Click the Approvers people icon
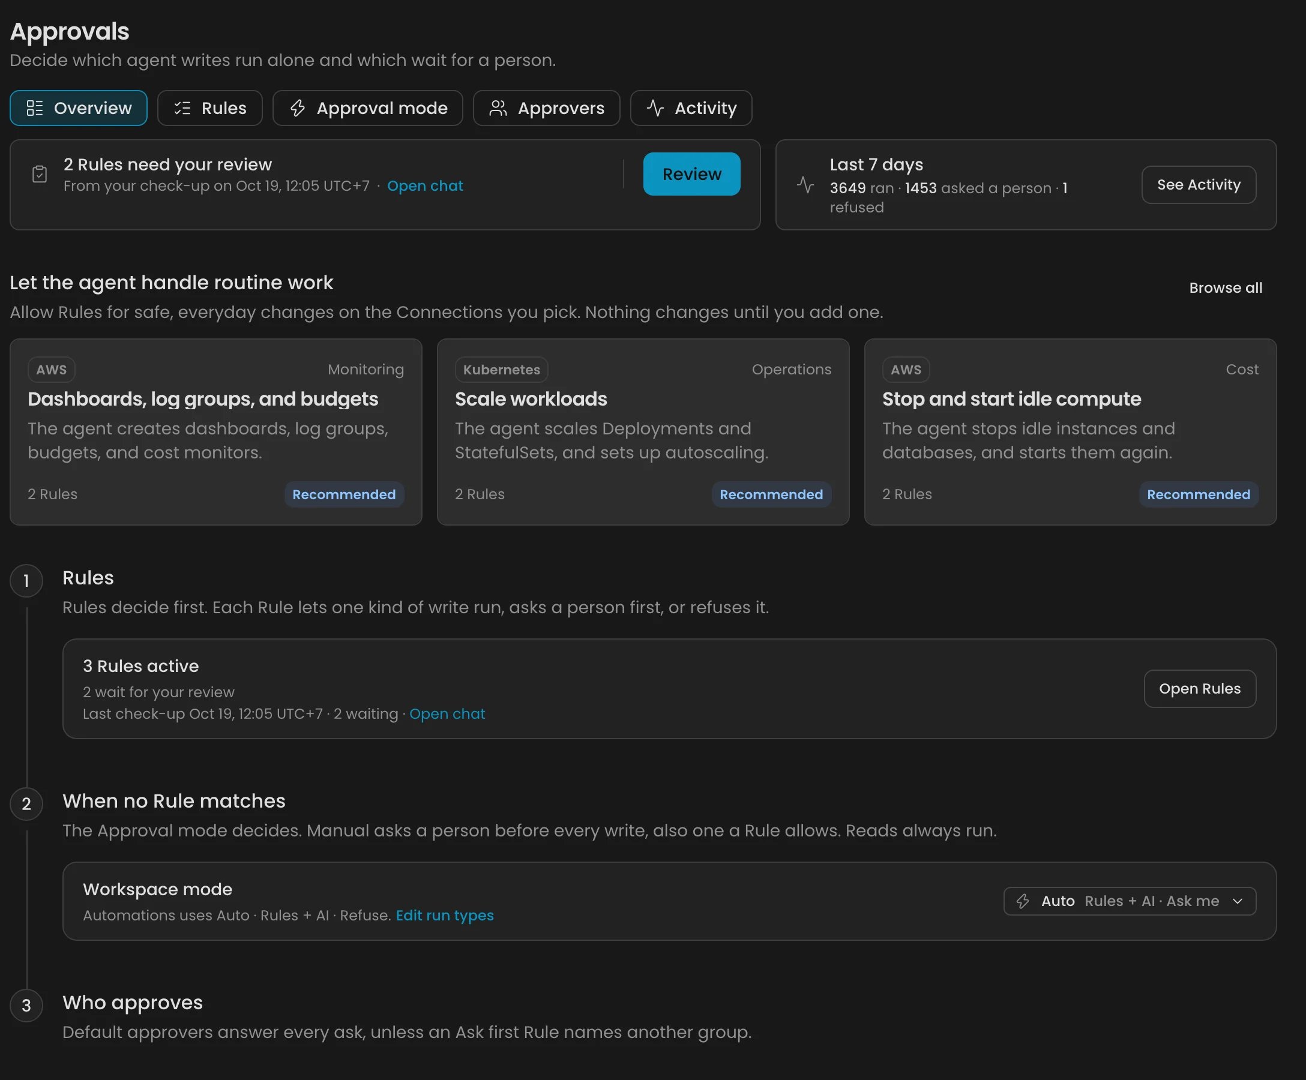This screenshot has width=1306, height=1080. [x=498, y=108]
